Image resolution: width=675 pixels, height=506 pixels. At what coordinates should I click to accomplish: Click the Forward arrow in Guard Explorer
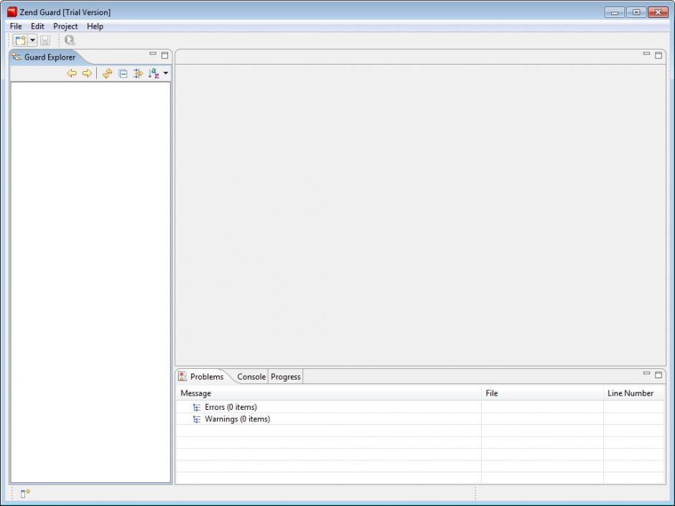click(87, 73)
